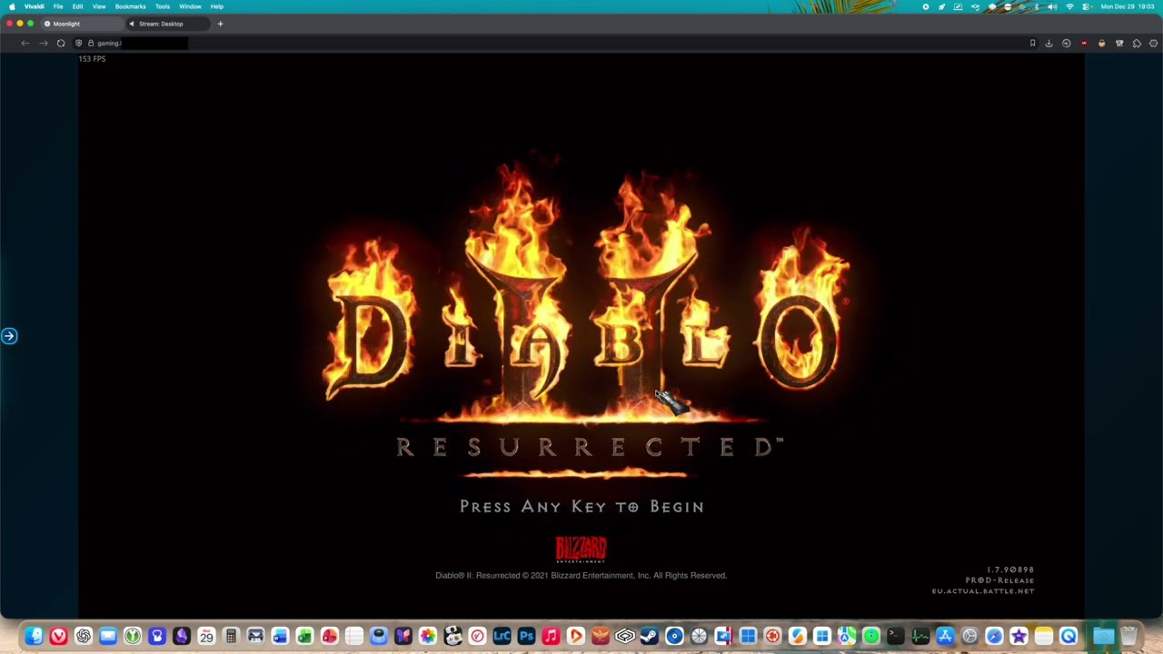This screenshot has height=654, width=1163.
Task: Bookmark this page icon
Action: point(1032,43)
